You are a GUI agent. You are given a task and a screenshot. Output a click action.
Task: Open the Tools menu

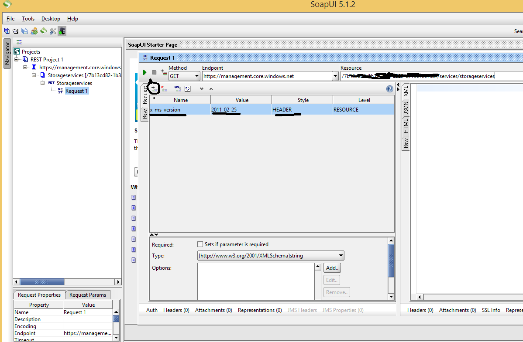28,19
